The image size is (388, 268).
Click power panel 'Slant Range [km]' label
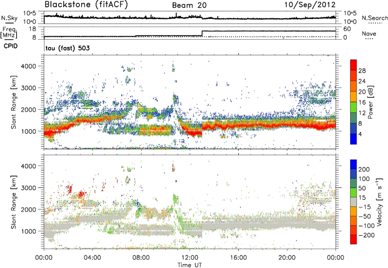tap(14, 102)
